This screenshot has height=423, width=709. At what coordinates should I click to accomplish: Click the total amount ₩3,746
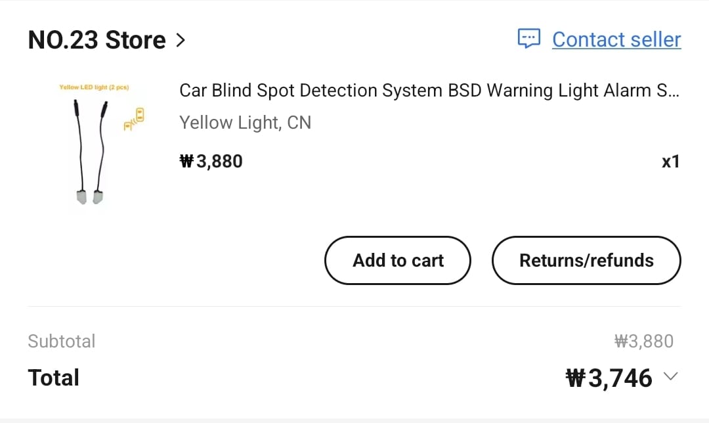[x=609, y=378]
